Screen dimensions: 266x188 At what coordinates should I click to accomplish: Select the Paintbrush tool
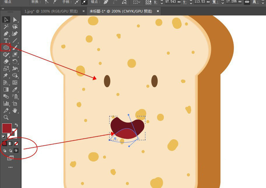pyautogui.click(x=15, y=48)
